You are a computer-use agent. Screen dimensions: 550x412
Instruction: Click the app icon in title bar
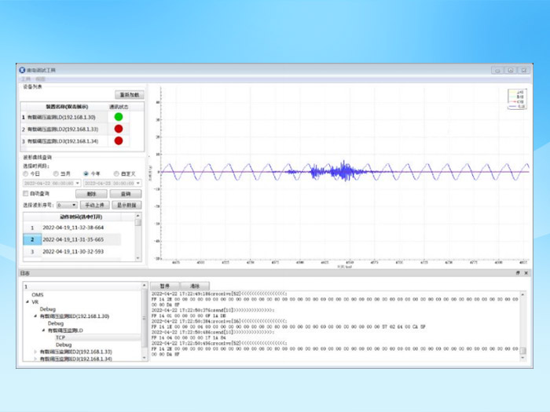tap(22, 70)
